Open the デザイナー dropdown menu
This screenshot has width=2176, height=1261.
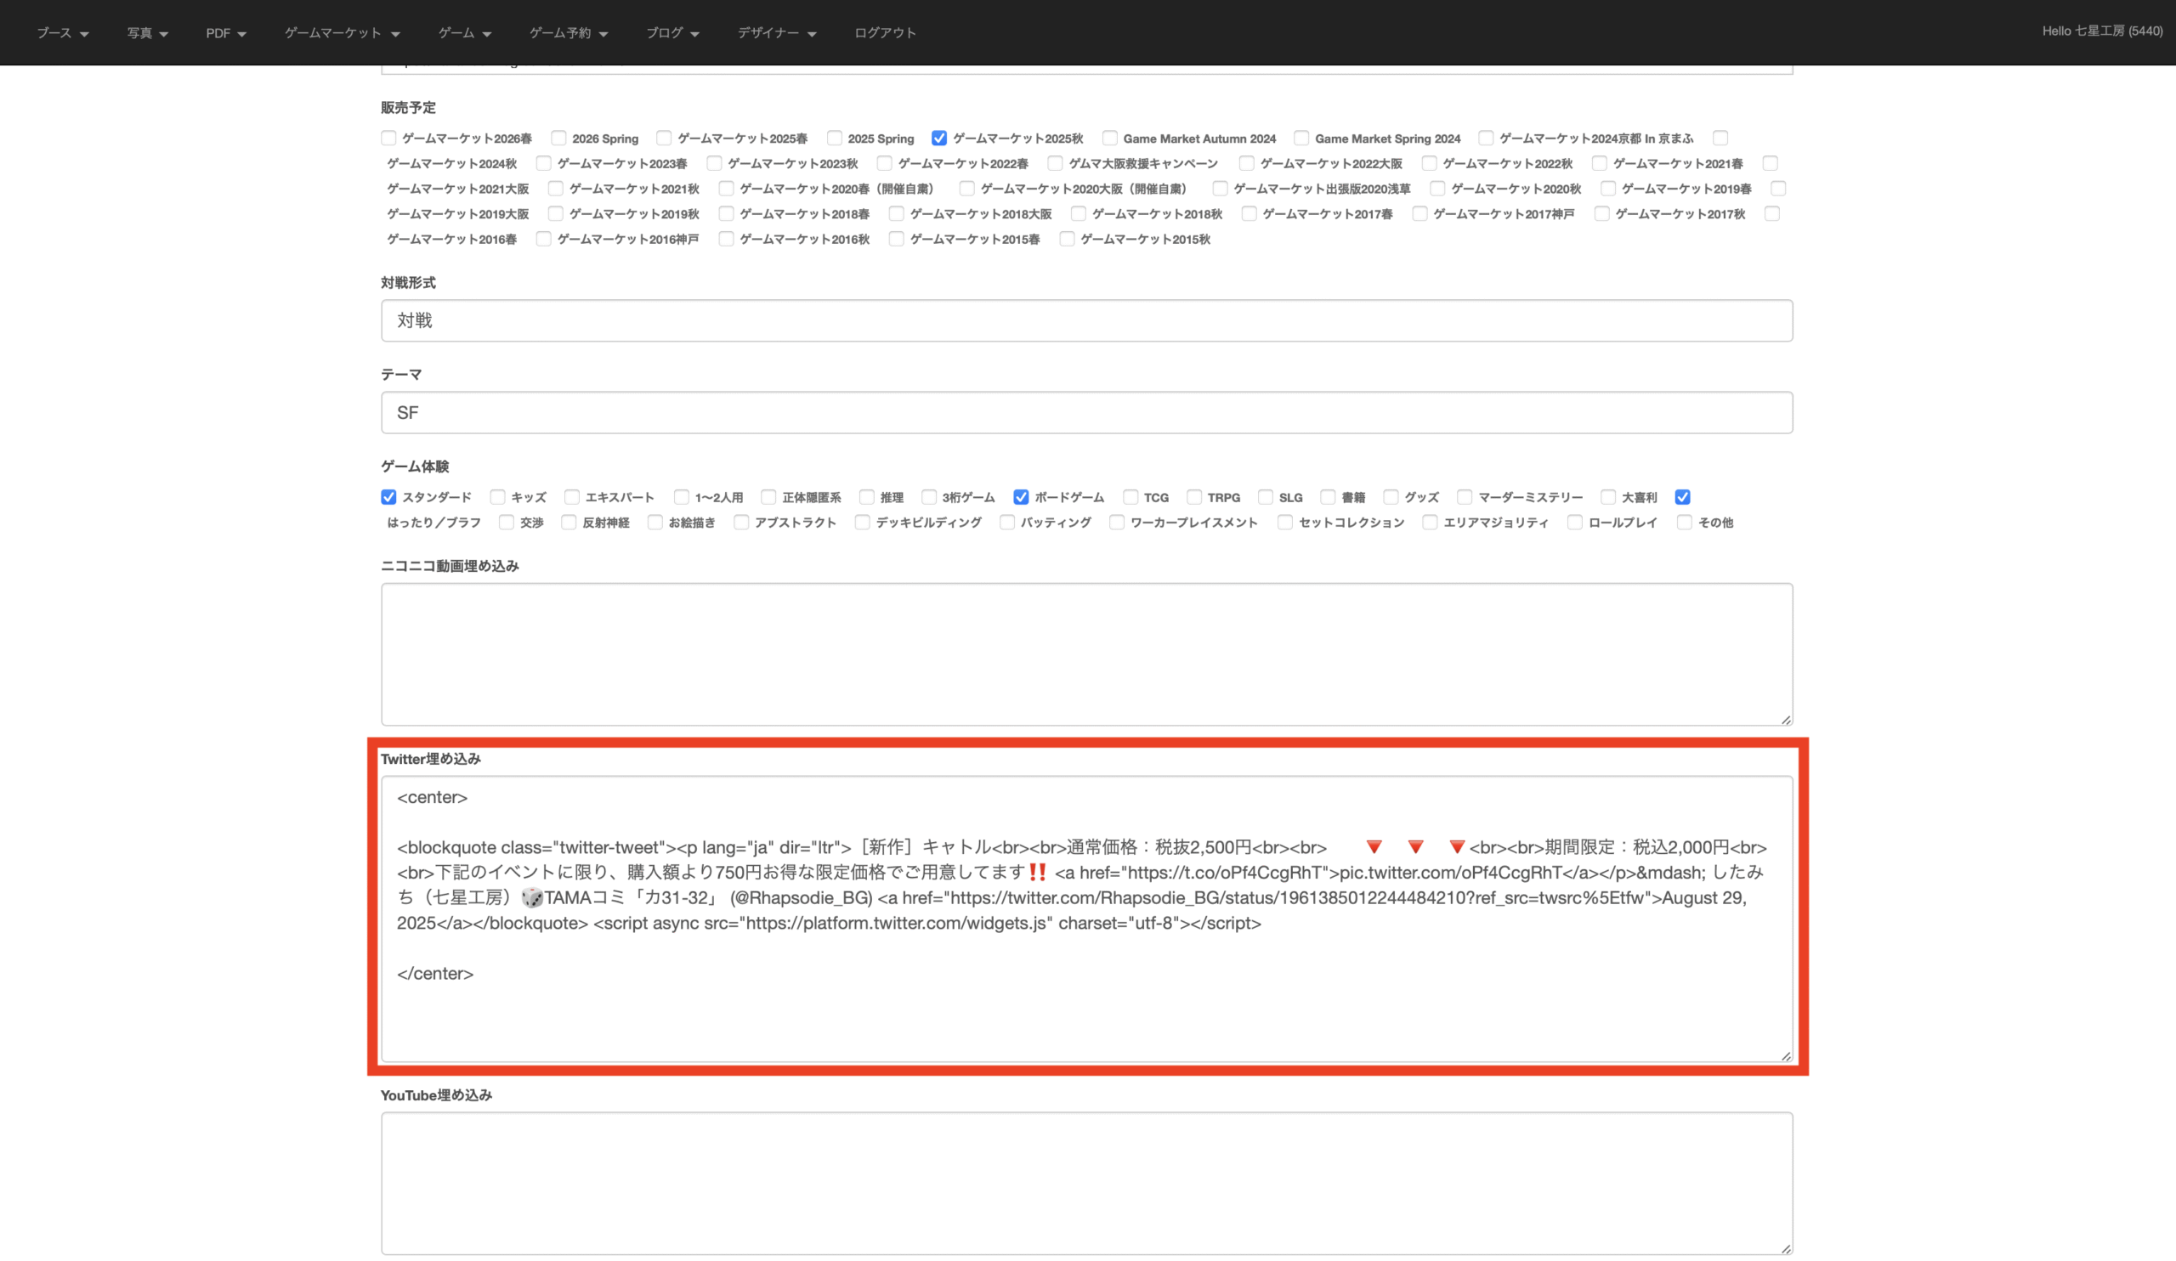tap(776, 33)
